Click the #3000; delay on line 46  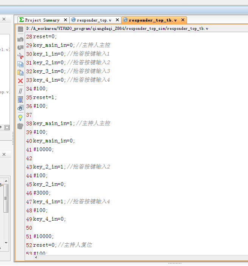[x=42, y=193]
